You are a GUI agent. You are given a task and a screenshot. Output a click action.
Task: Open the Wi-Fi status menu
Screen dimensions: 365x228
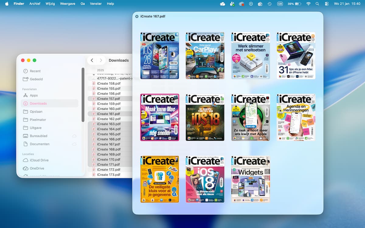308,4
